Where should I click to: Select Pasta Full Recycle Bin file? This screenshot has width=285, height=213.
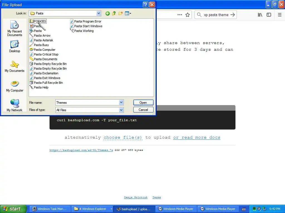point(46,83)
